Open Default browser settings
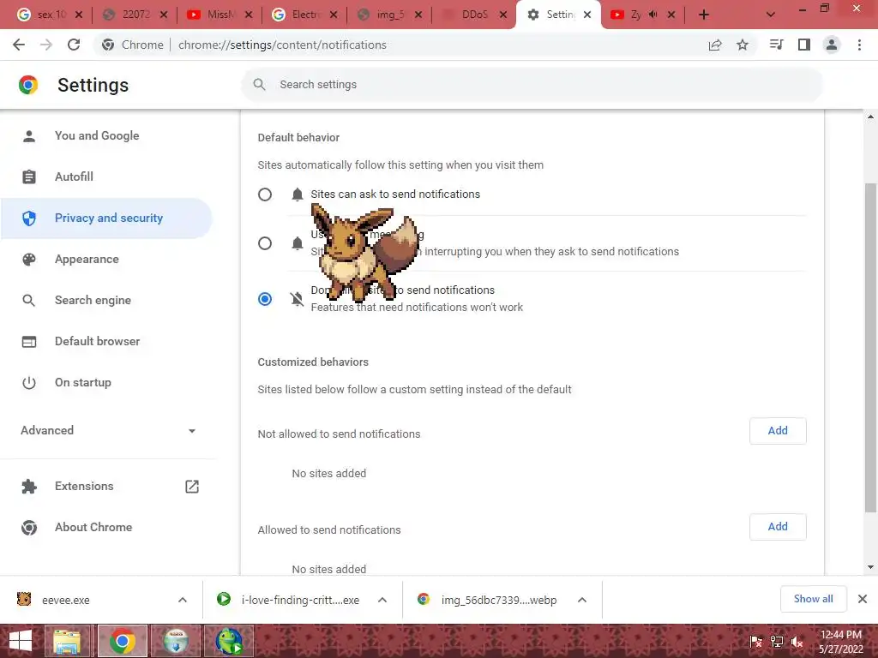 pos(98,341)
